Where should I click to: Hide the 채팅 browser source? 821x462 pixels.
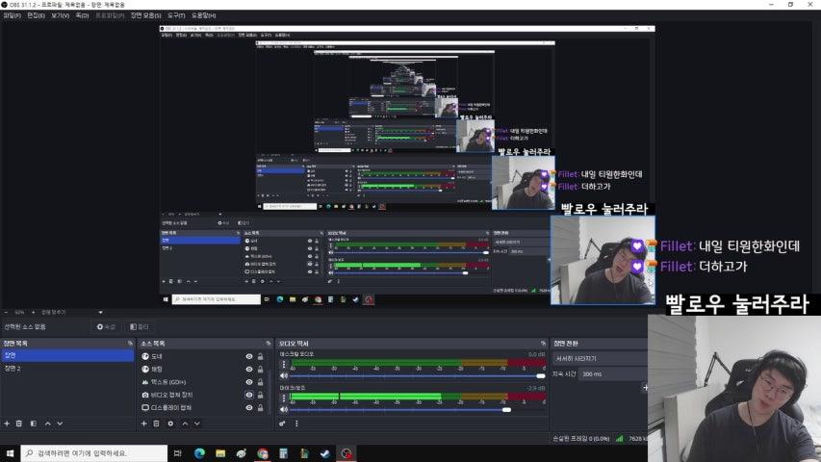(x=249, y=369)
